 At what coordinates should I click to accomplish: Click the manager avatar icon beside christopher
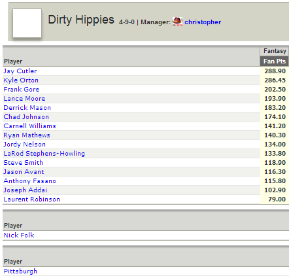pos(177,22)
